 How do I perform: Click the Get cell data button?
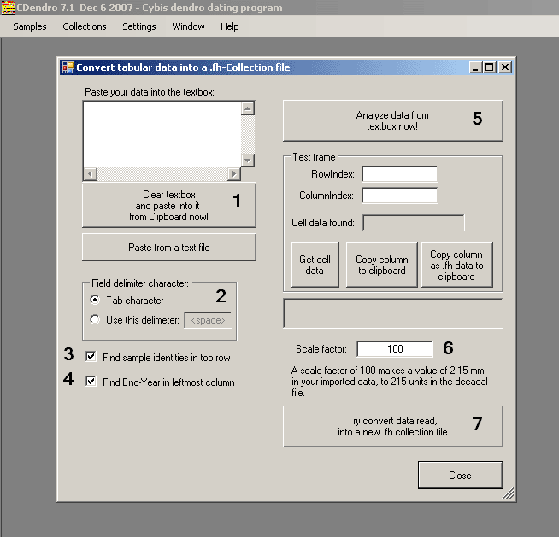point(315,265)
